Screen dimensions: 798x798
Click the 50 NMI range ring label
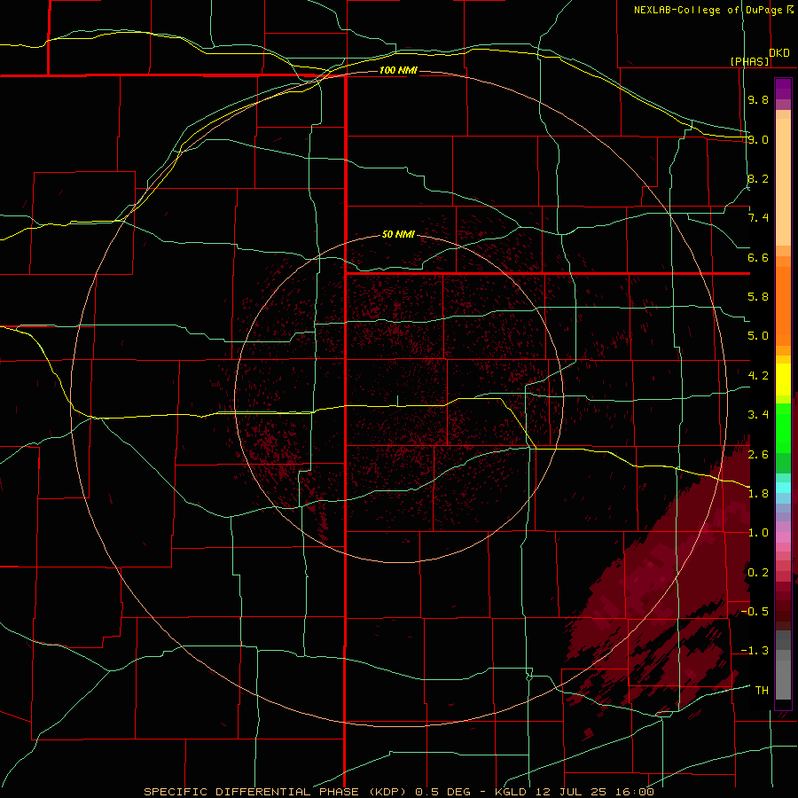coord(398,234)
